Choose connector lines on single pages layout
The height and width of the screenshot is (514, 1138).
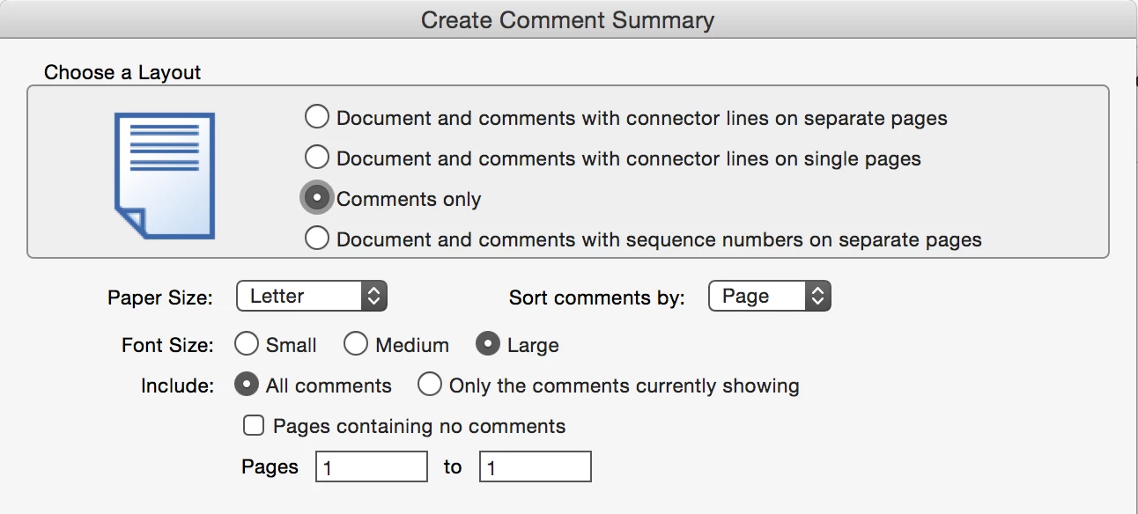point(316,158)
